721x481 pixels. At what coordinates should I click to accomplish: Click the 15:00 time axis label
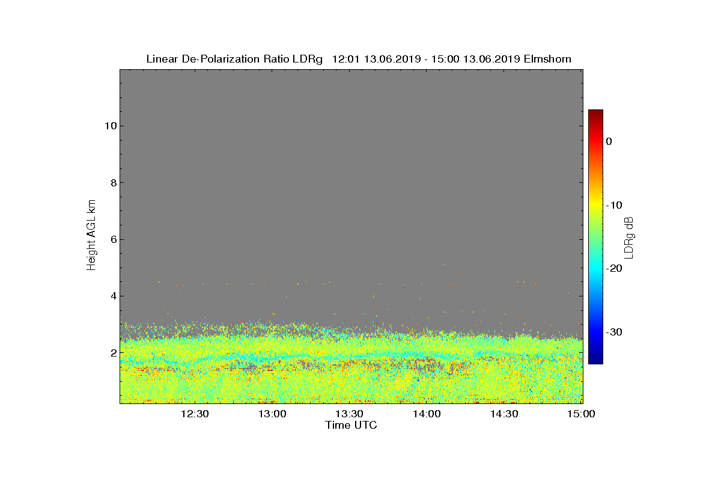(x=582, y=414)
